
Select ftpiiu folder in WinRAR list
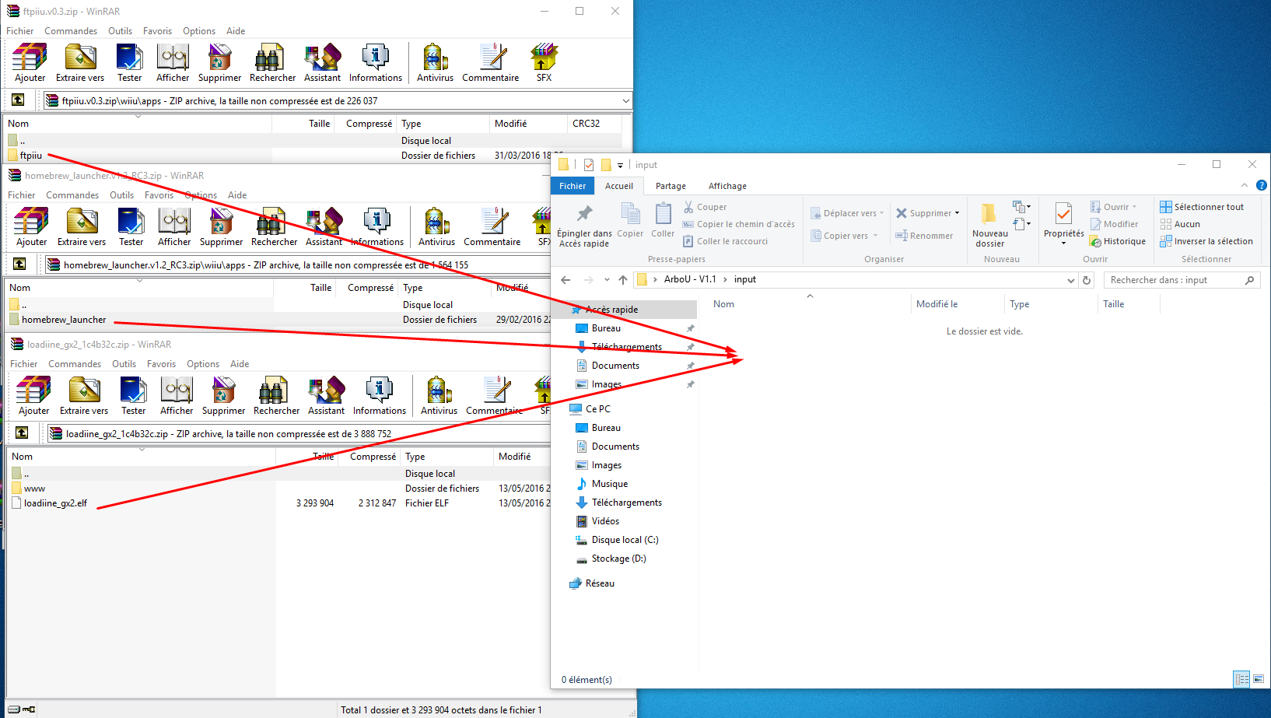tap(25, 156)
